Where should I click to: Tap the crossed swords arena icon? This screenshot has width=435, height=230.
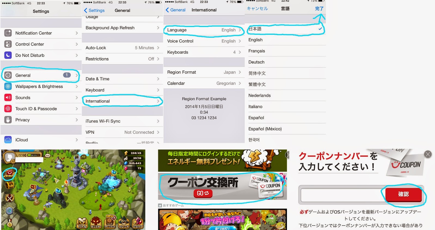[x=10, y=198]
